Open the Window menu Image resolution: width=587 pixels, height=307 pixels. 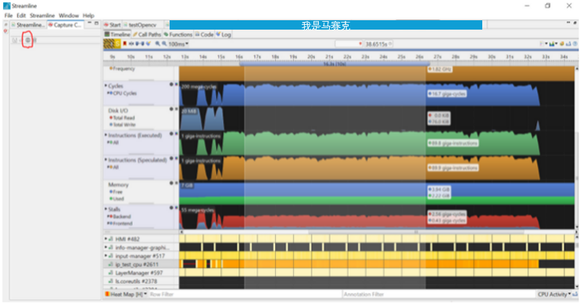[x=69, y=16]
